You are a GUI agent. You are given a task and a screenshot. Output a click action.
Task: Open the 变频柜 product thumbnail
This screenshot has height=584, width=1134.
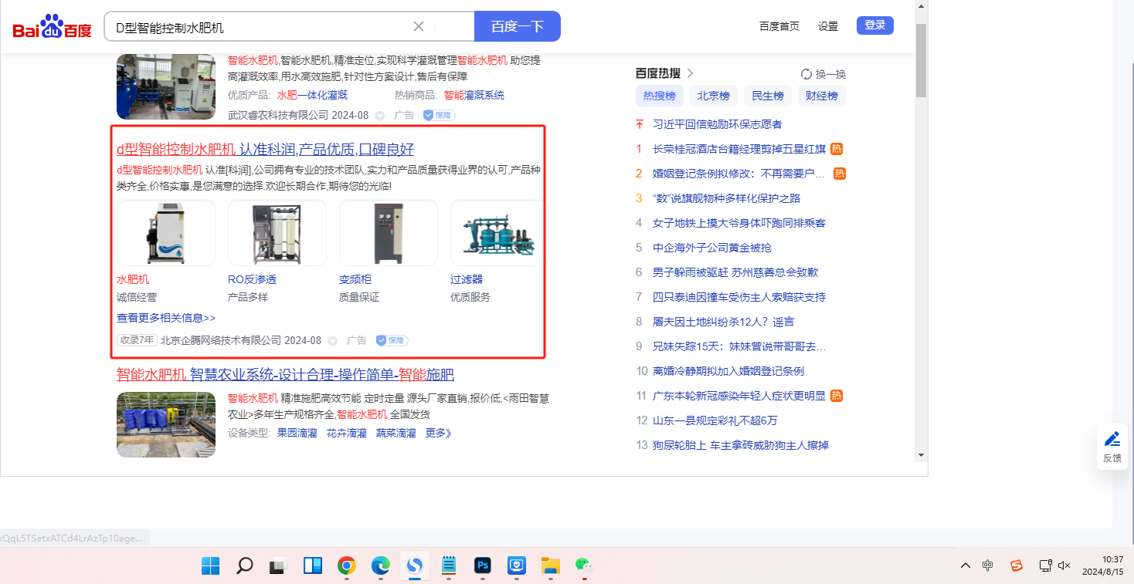tap(388, 233)
